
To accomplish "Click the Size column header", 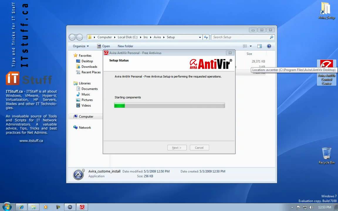I will pyautogui.click(x=249, y=54).
